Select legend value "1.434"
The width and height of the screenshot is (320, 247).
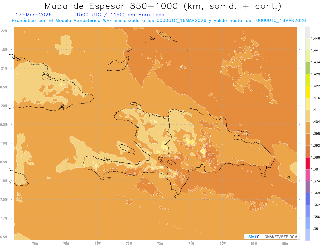point(315,62)
